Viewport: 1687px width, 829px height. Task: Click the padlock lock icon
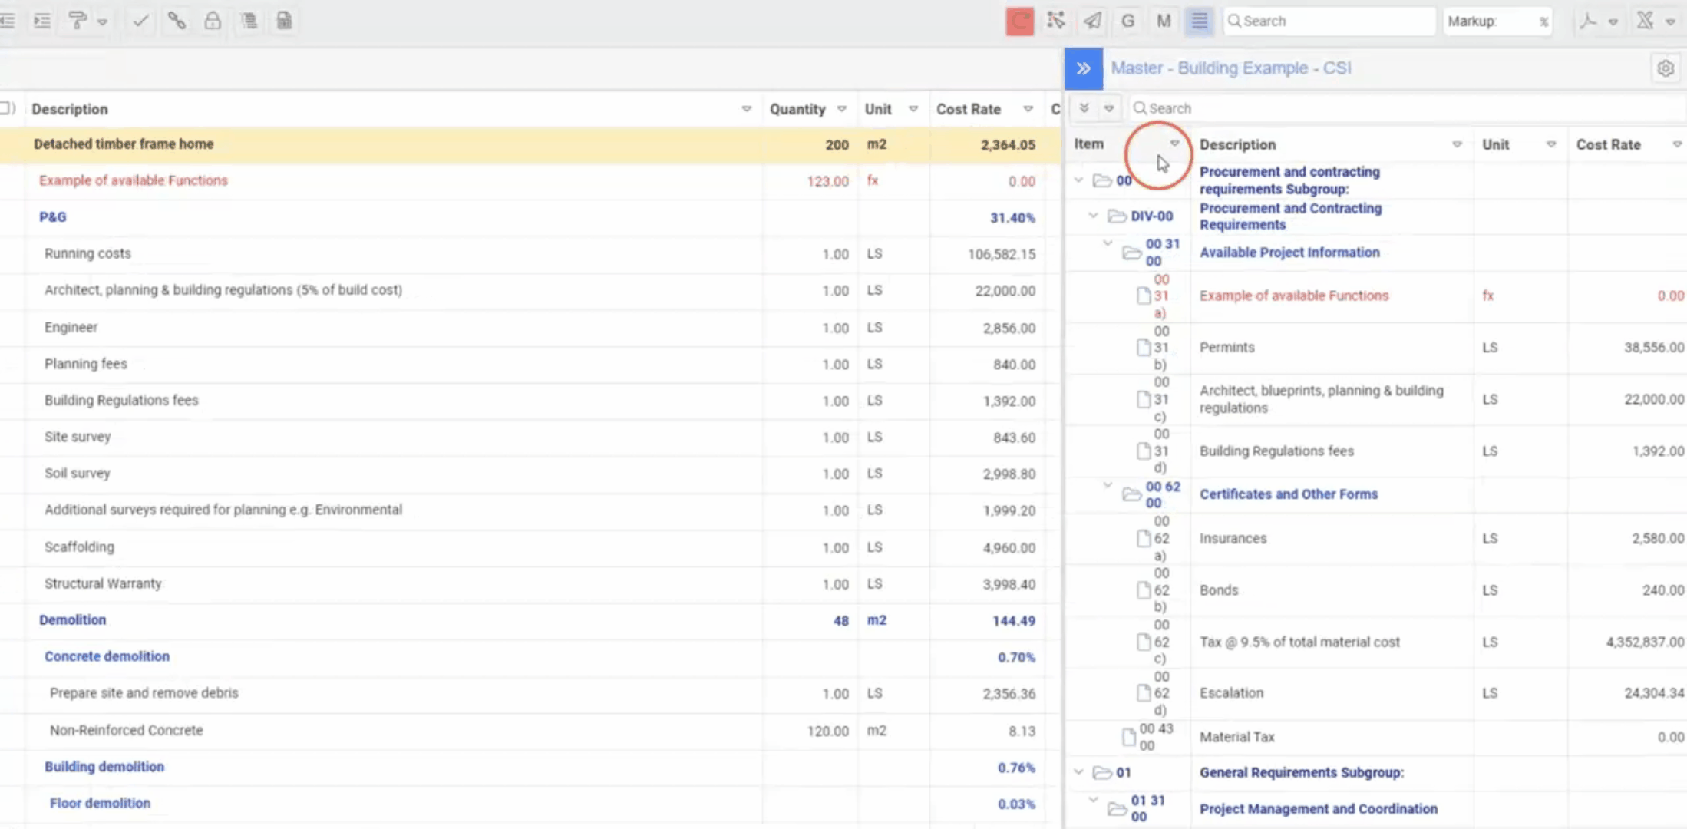pos(213,21)
